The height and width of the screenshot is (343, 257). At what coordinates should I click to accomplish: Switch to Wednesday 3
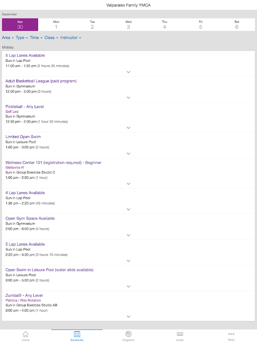[x=128, y=24]
